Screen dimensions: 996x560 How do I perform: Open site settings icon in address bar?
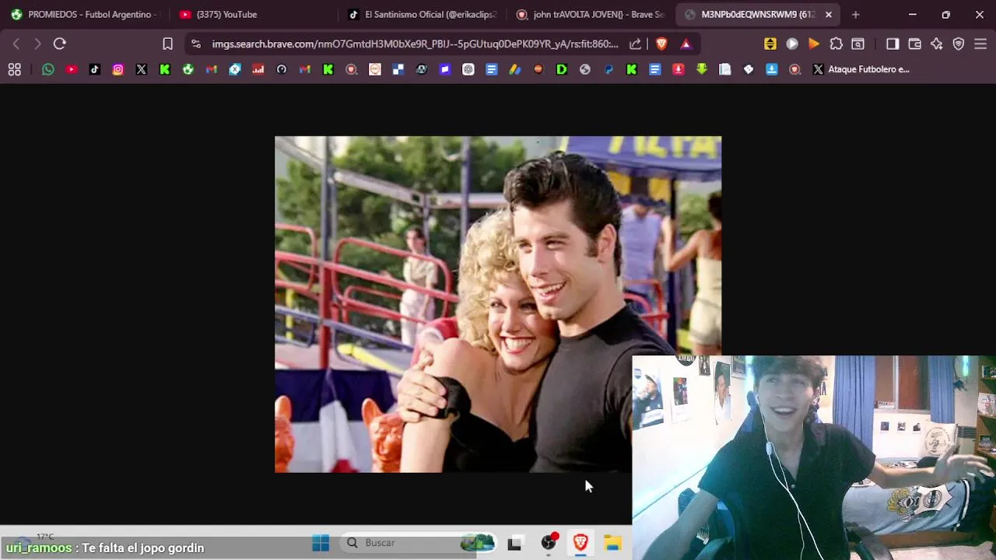(195, 44)
